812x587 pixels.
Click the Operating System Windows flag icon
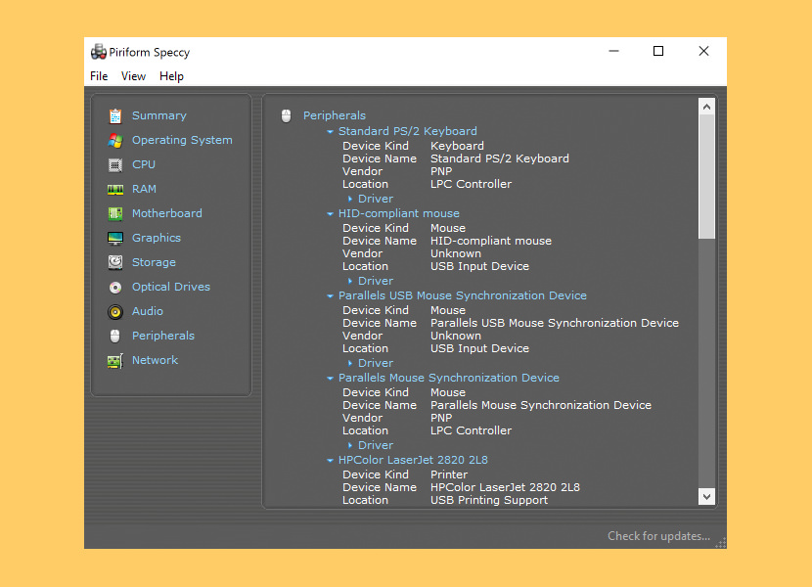[115, 141]
